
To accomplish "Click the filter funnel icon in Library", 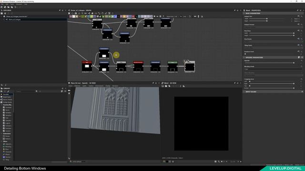I will coord(36,91).
